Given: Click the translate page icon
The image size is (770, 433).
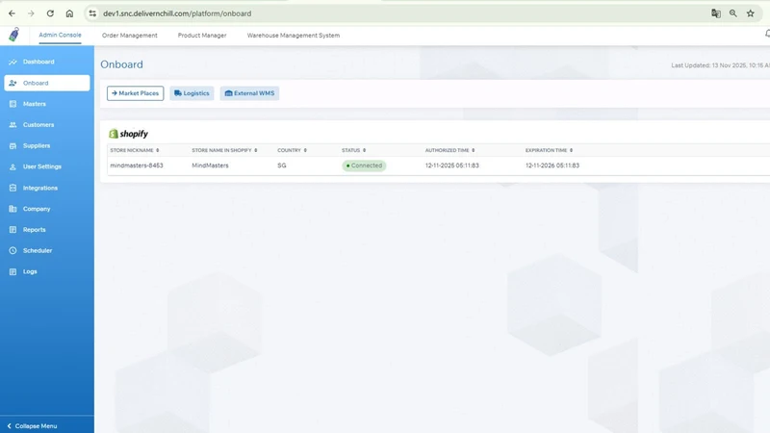Looking at the screenshot, I should point(716,13).
